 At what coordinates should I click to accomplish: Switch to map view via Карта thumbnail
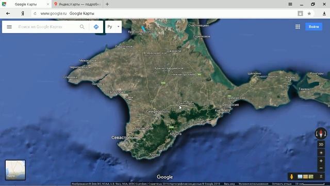tap(15, 170)
